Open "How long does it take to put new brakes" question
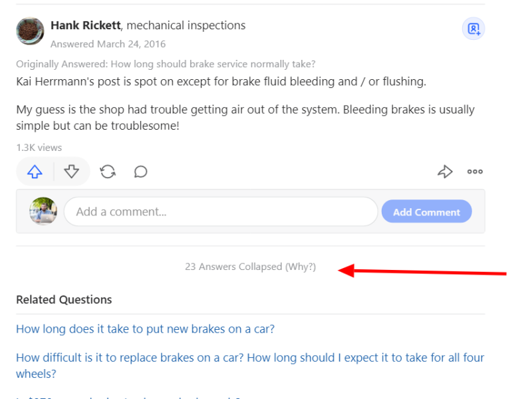 pyautogui.click(x=145, y=329)
